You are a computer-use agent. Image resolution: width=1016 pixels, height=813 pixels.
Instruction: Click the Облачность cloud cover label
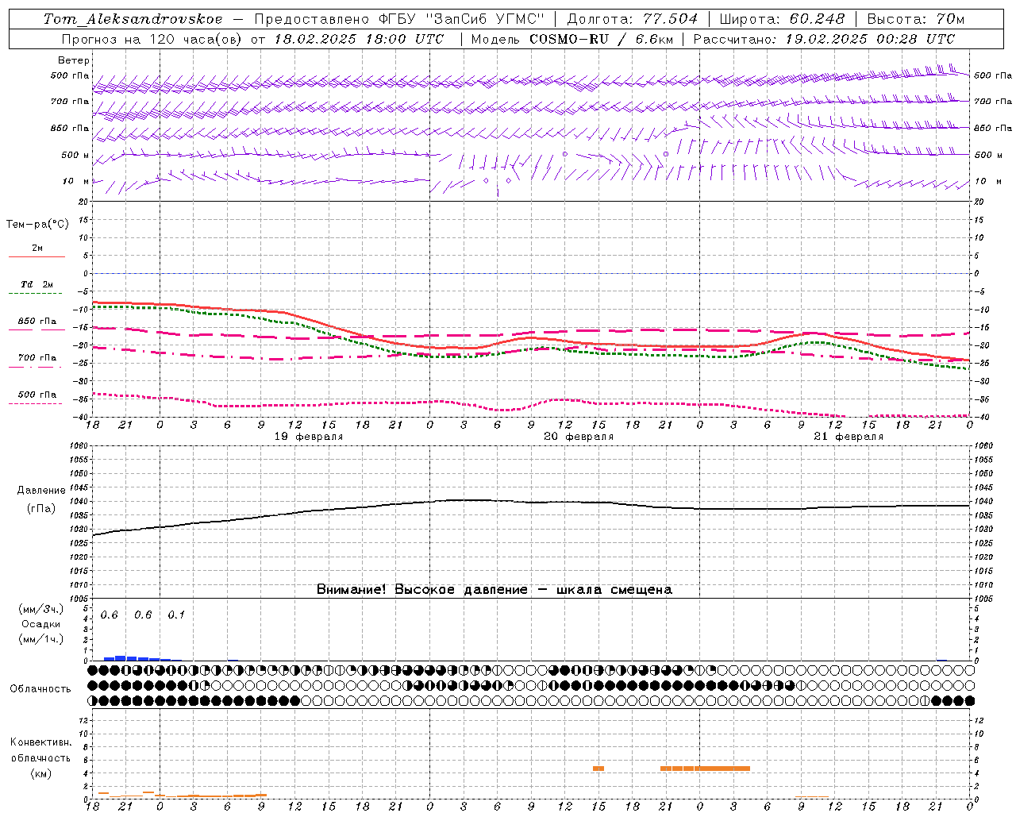(40, 689)
